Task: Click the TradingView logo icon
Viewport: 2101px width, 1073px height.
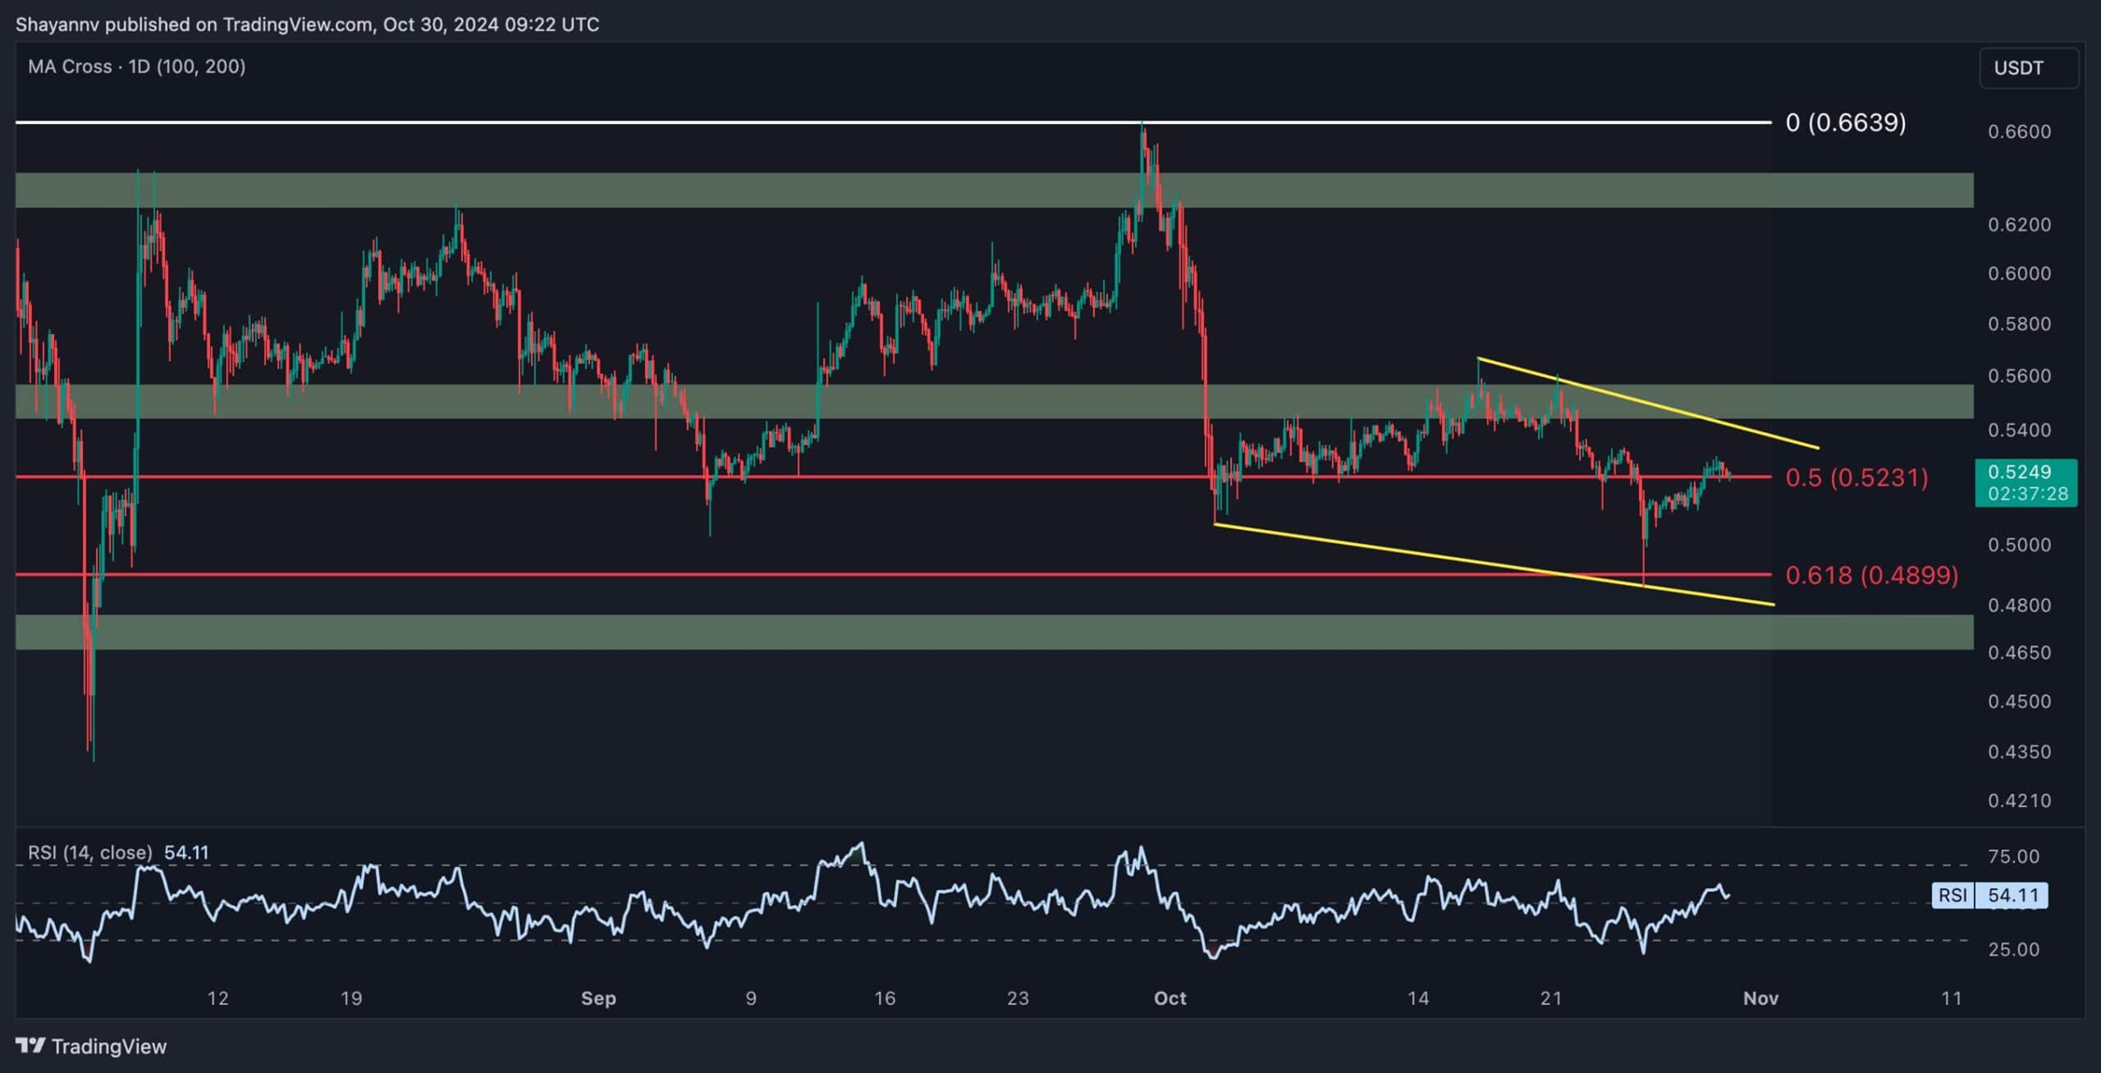Action: pyautogui.click(x=30, y=1045)
